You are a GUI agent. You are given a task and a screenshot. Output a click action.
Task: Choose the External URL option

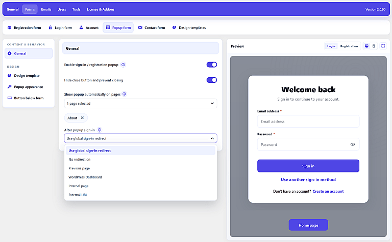tap(140, 195)
